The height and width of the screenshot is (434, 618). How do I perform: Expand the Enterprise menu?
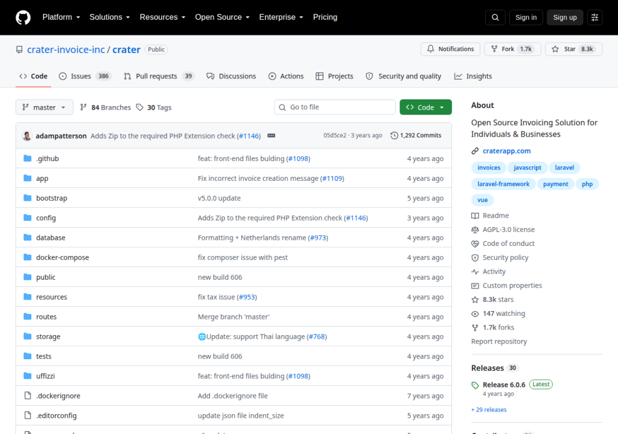click(x=281, y=17)
